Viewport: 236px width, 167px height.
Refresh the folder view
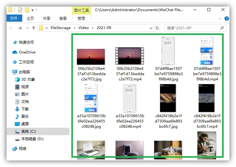157,28
